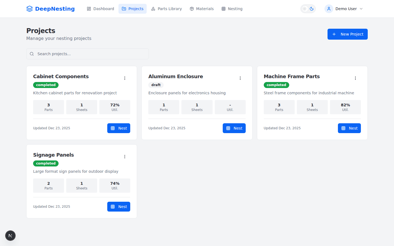Open the Dashboard tab
Screen dimensions: 394x246
pyautogui.click(x=100, y=9)
